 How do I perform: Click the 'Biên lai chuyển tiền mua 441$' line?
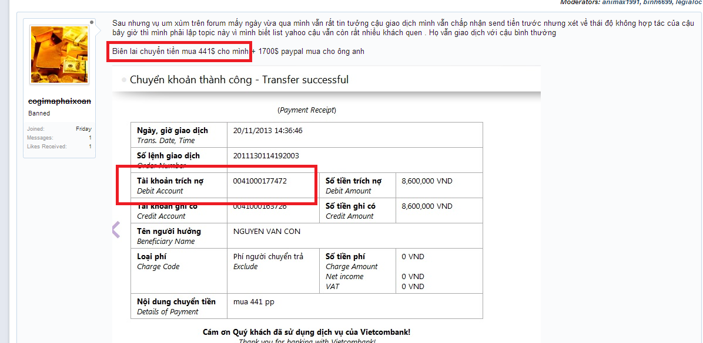(x=179, y=52)
